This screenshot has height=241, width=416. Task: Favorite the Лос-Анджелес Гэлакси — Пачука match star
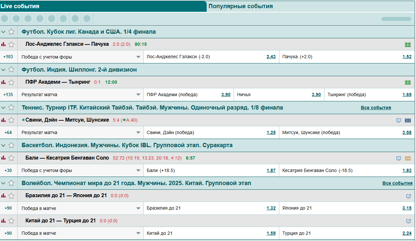point(11,44)
